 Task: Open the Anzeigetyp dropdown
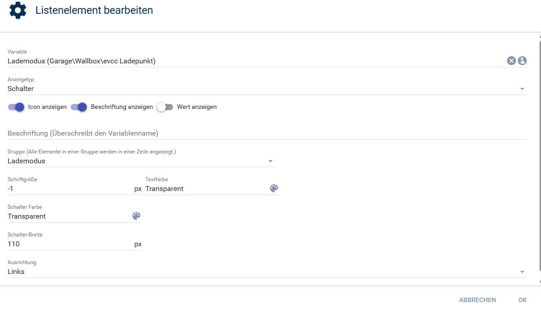tap(267, 89)
